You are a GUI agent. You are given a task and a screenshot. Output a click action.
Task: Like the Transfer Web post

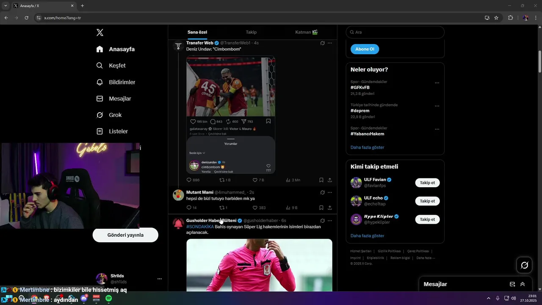point(258,180)
